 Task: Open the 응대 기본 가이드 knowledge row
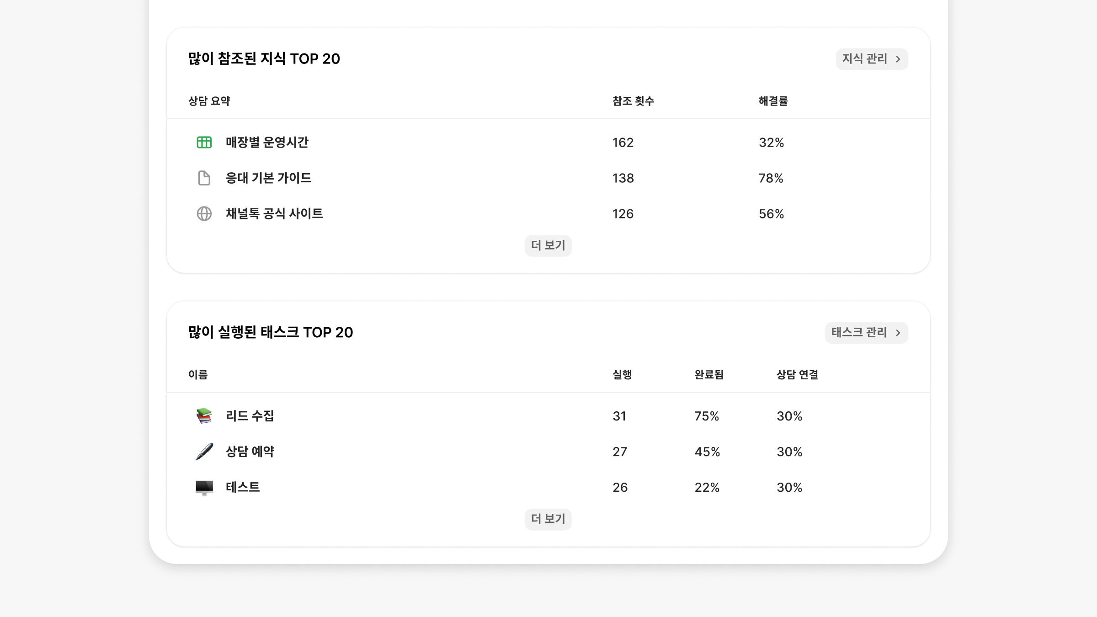[x=268, y=178]
